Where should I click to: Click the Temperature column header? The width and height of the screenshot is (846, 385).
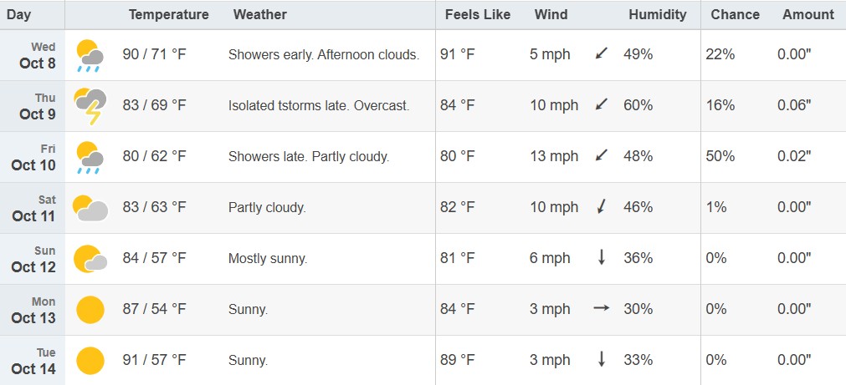pos(169,14)
